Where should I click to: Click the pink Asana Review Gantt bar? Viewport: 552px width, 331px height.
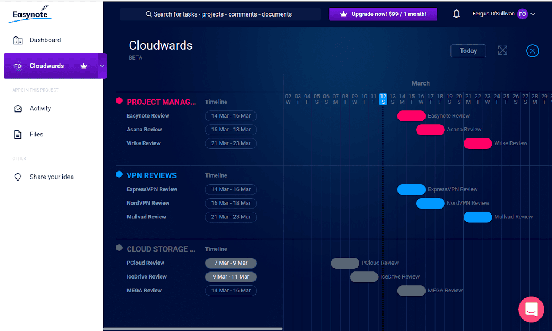click(x=431, y=130)
